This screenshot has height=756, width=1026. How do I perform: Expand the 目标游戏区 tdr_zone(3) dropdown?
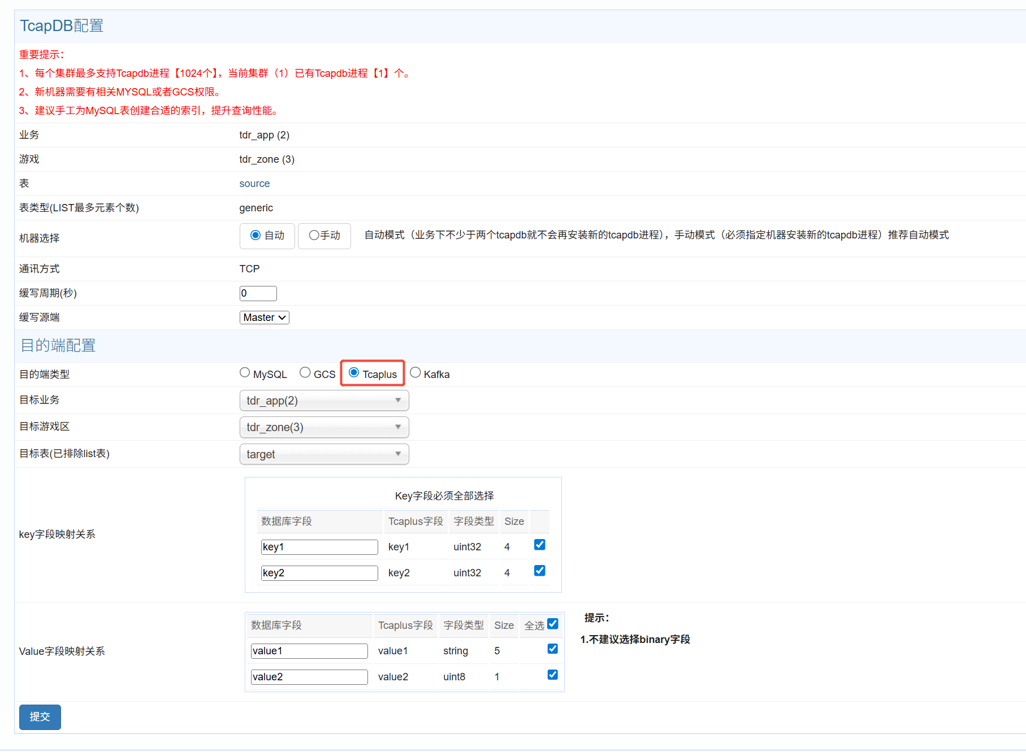point(324,427)
